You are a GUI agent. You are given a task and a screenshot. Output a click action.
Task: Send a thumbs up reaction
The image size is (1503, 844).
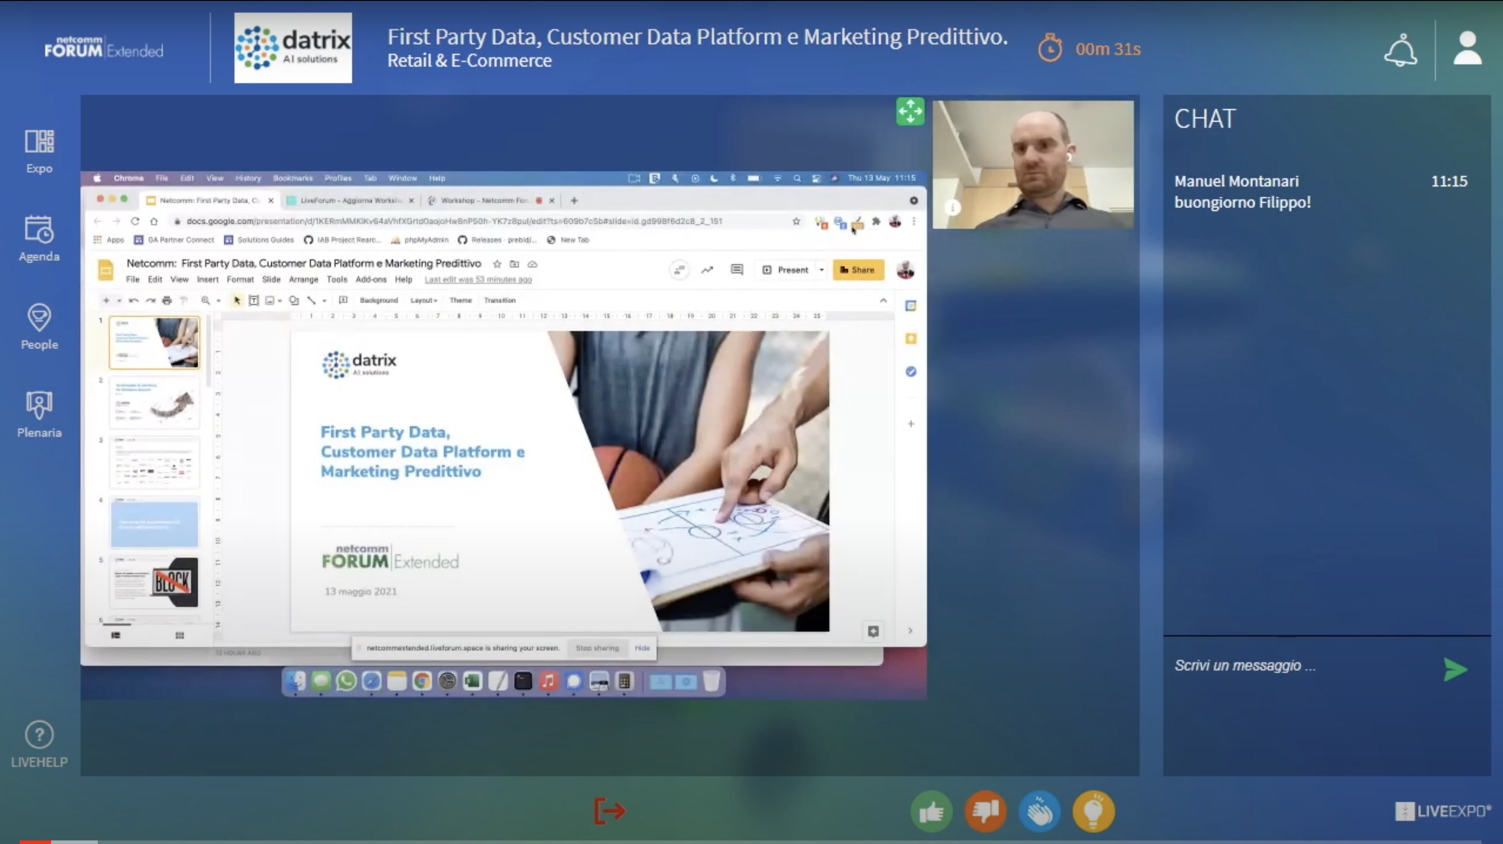[x=931, y=811]
